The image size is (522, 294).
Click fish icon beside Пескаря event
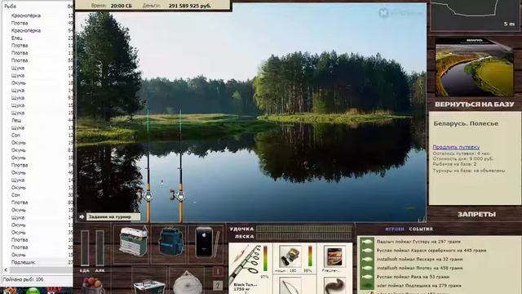pyautogui.click(x=367, y=259)
